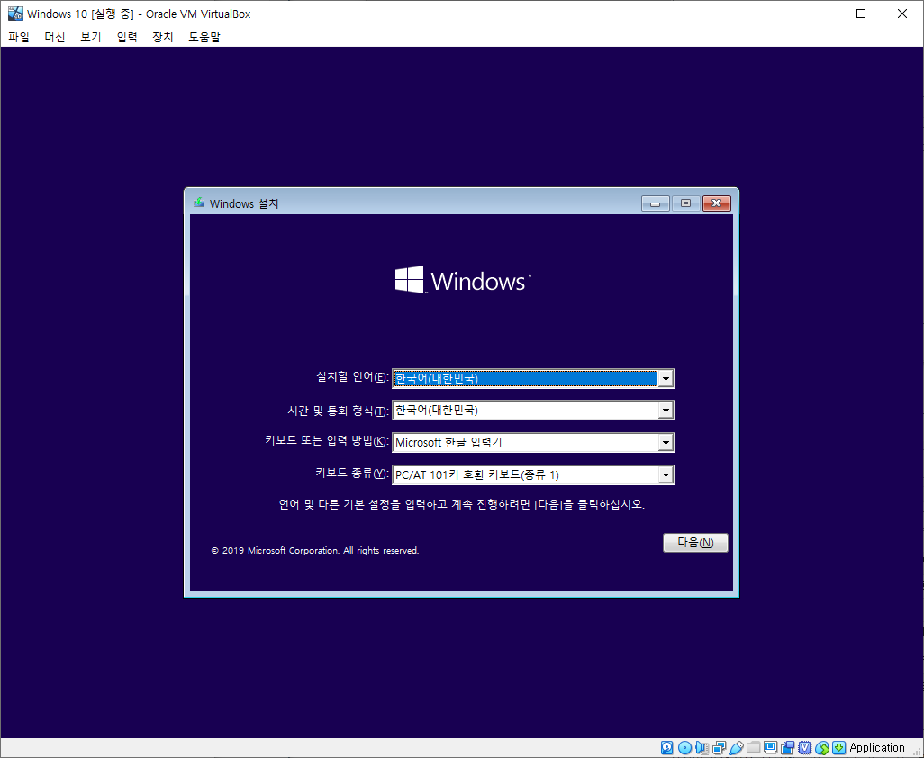
Task: Click the 2019 Microsoft Corporation copyright text
Action: (314, 551)
